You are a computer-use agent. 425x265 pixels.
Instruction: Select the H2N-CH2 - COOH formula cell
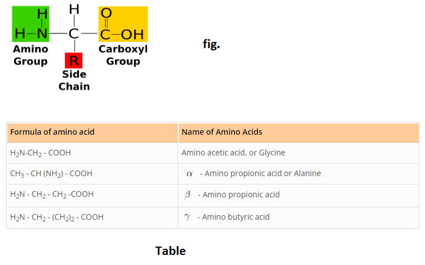pyautogui.click(x=41, y=153)
